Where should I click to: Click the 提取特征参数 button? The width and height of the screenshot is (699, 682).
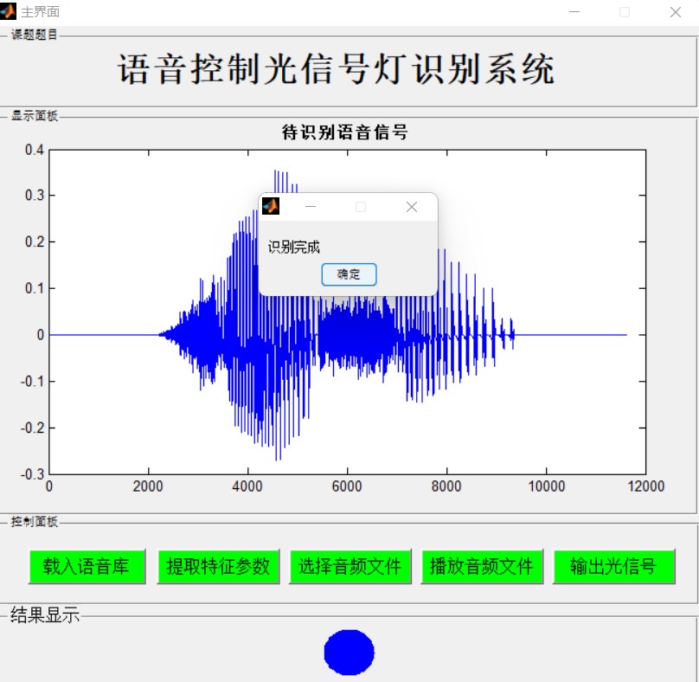(218, 567)
